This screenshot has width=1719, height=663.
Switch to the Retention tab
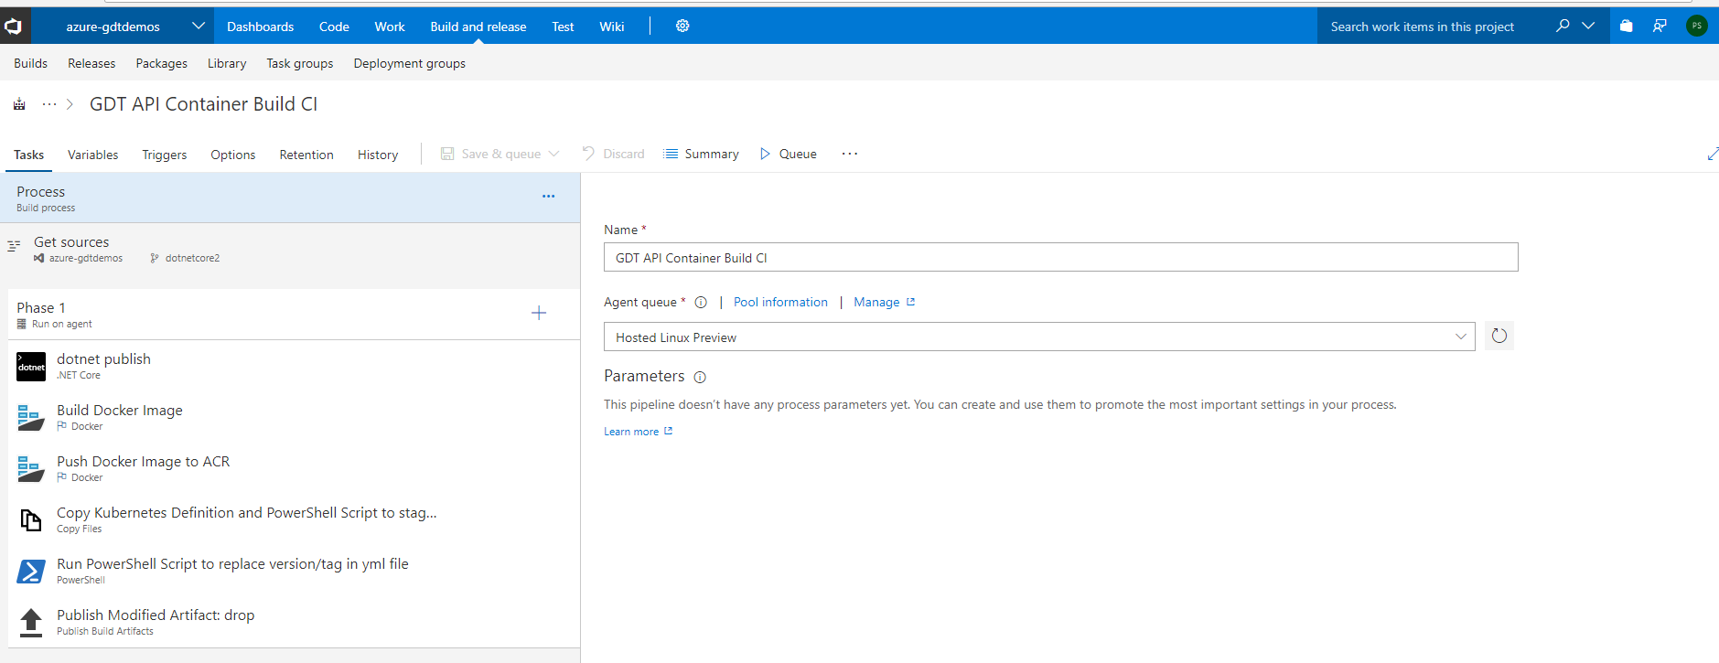(x=306, y=155)
